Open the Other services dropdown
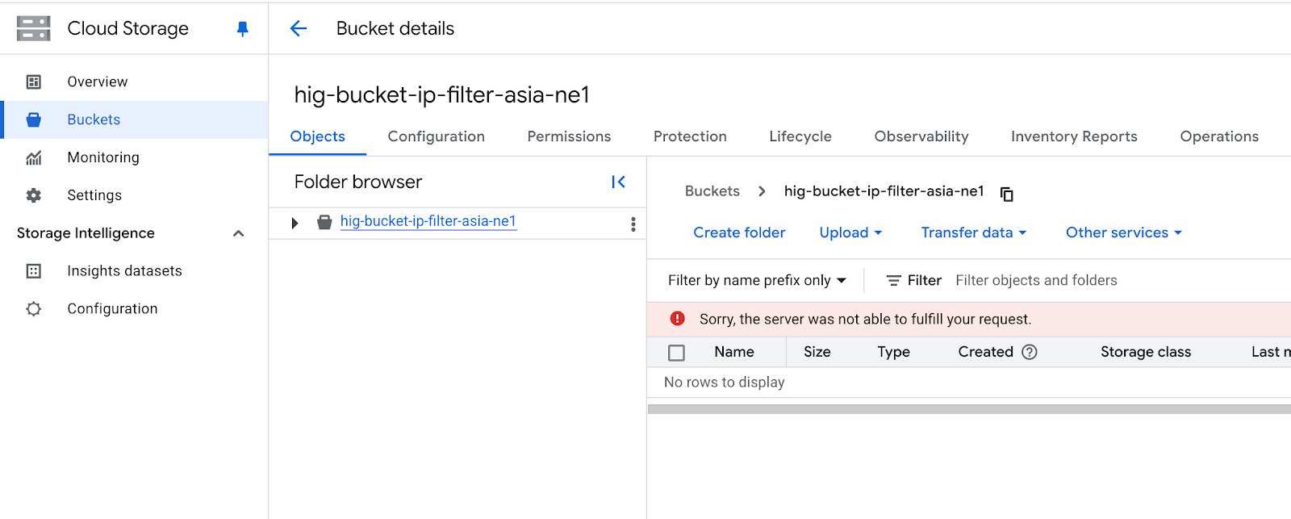The image size is (1291, 519). pyautogui.click(x=1123, y=232)
